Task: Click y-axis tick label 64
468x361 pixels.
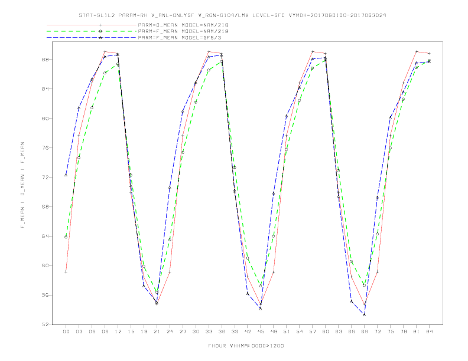Action: [x=45, y=236]
